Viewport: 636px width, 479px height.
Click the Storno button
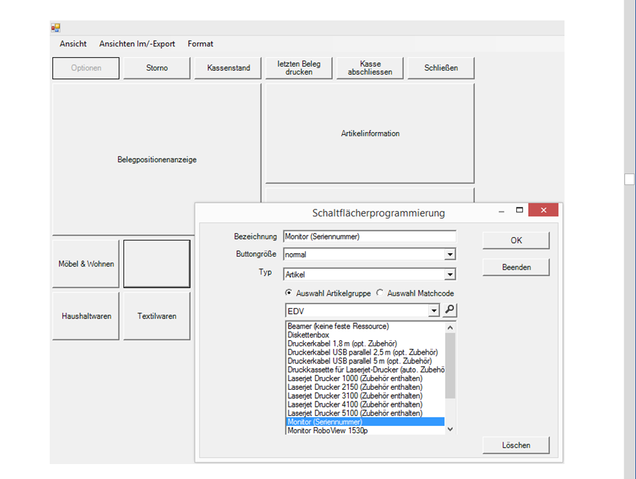[157, 68]
